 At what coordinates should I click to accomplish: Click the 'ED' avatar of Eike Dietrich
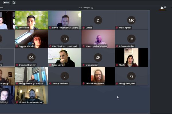64,39
